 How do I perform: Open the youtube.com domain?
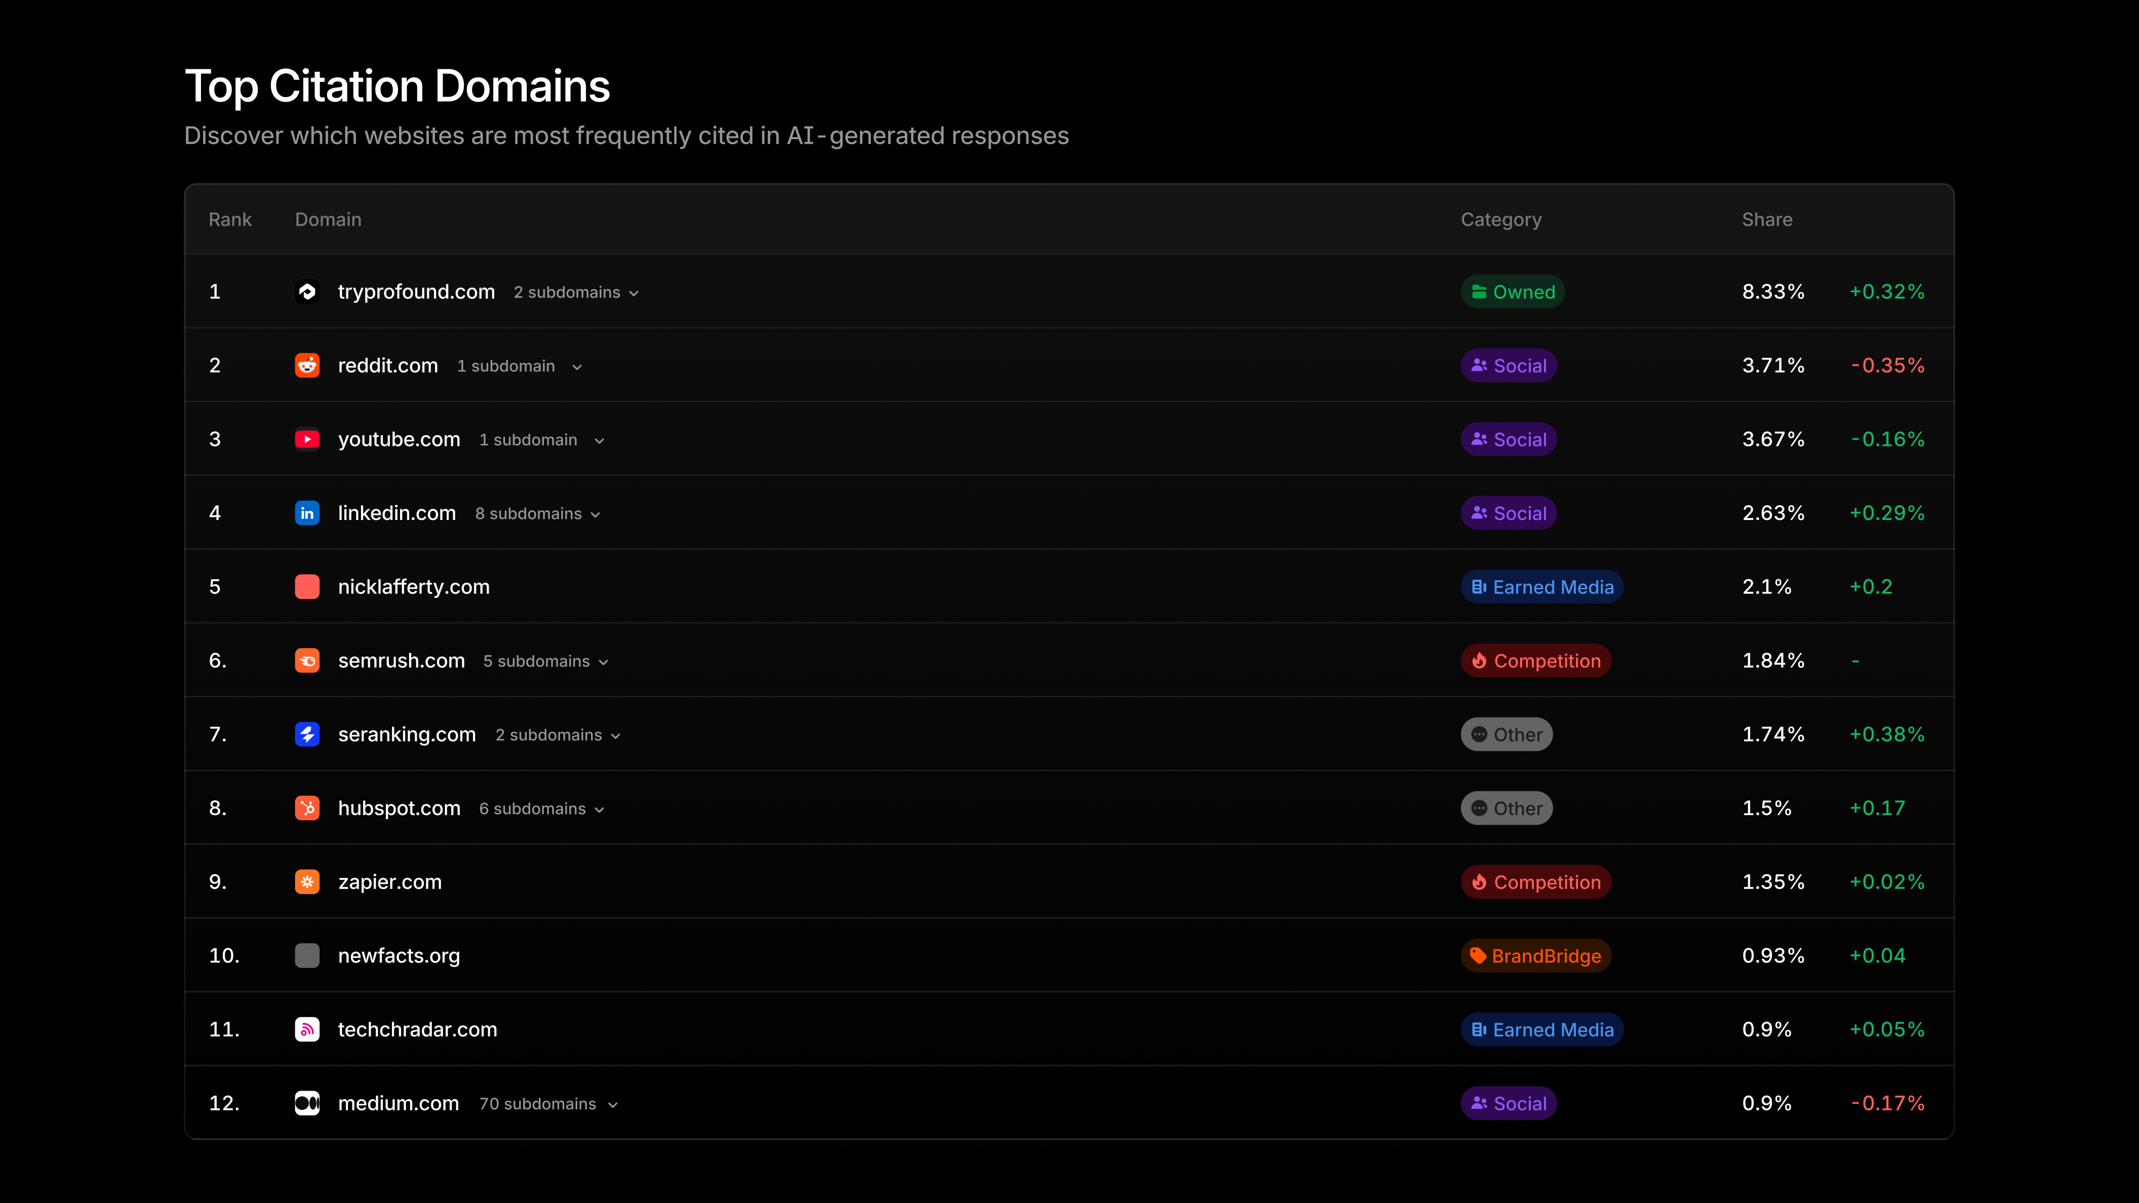(399, 439)
